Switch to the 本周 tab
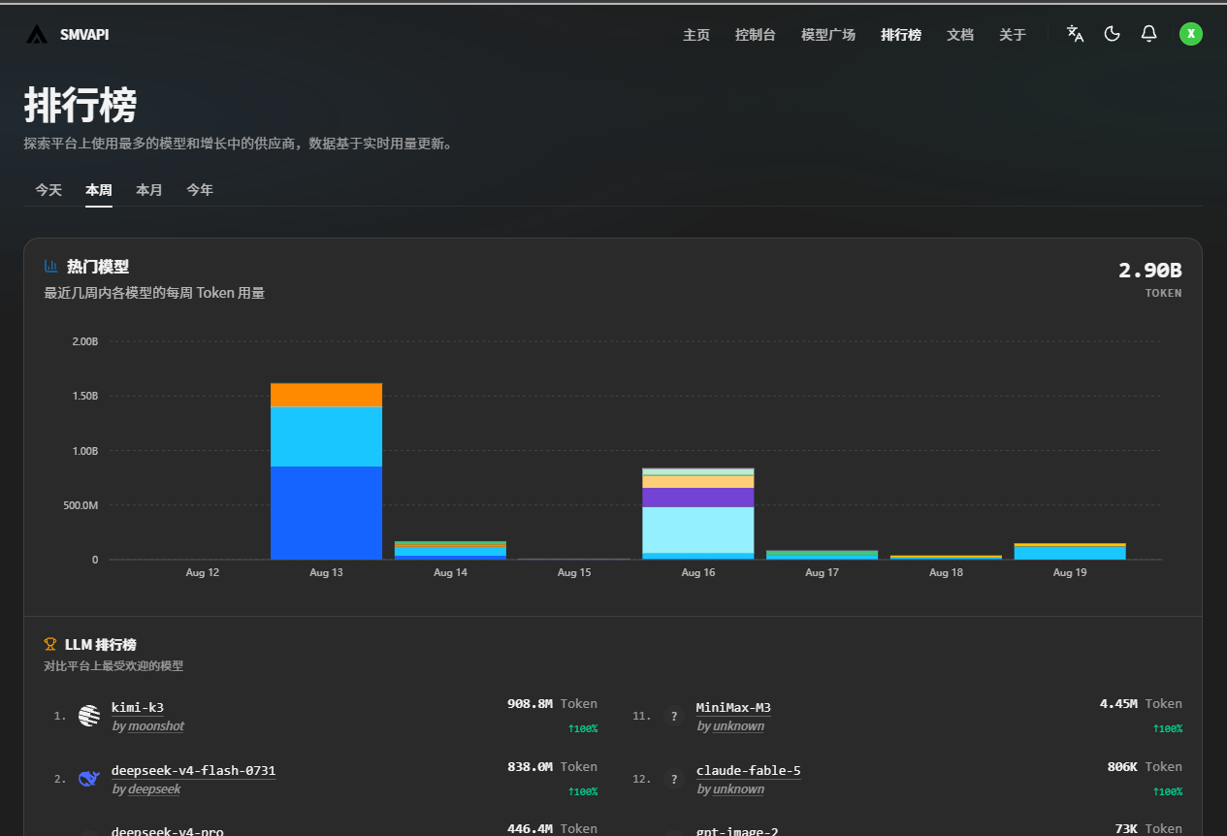This screenshot has height=836, width=1227. [x=99, y=190]
